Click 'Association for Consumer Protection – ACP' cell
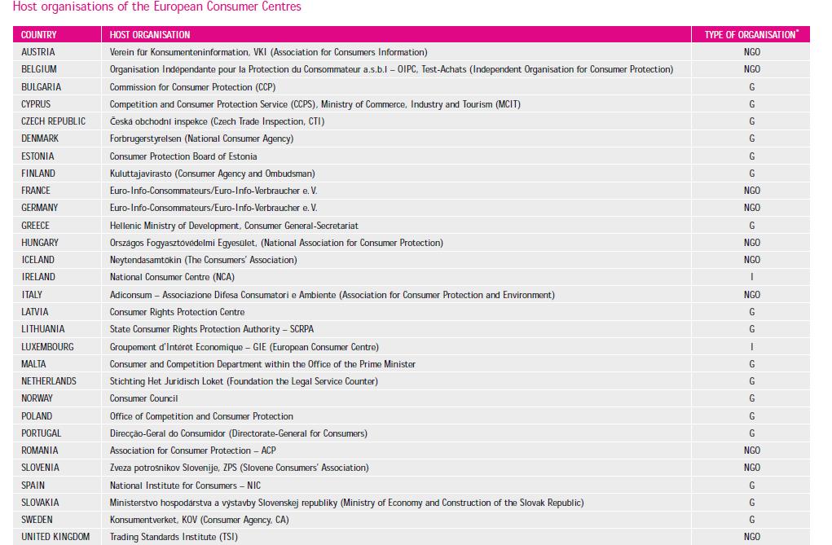 (x=396, y=450)
